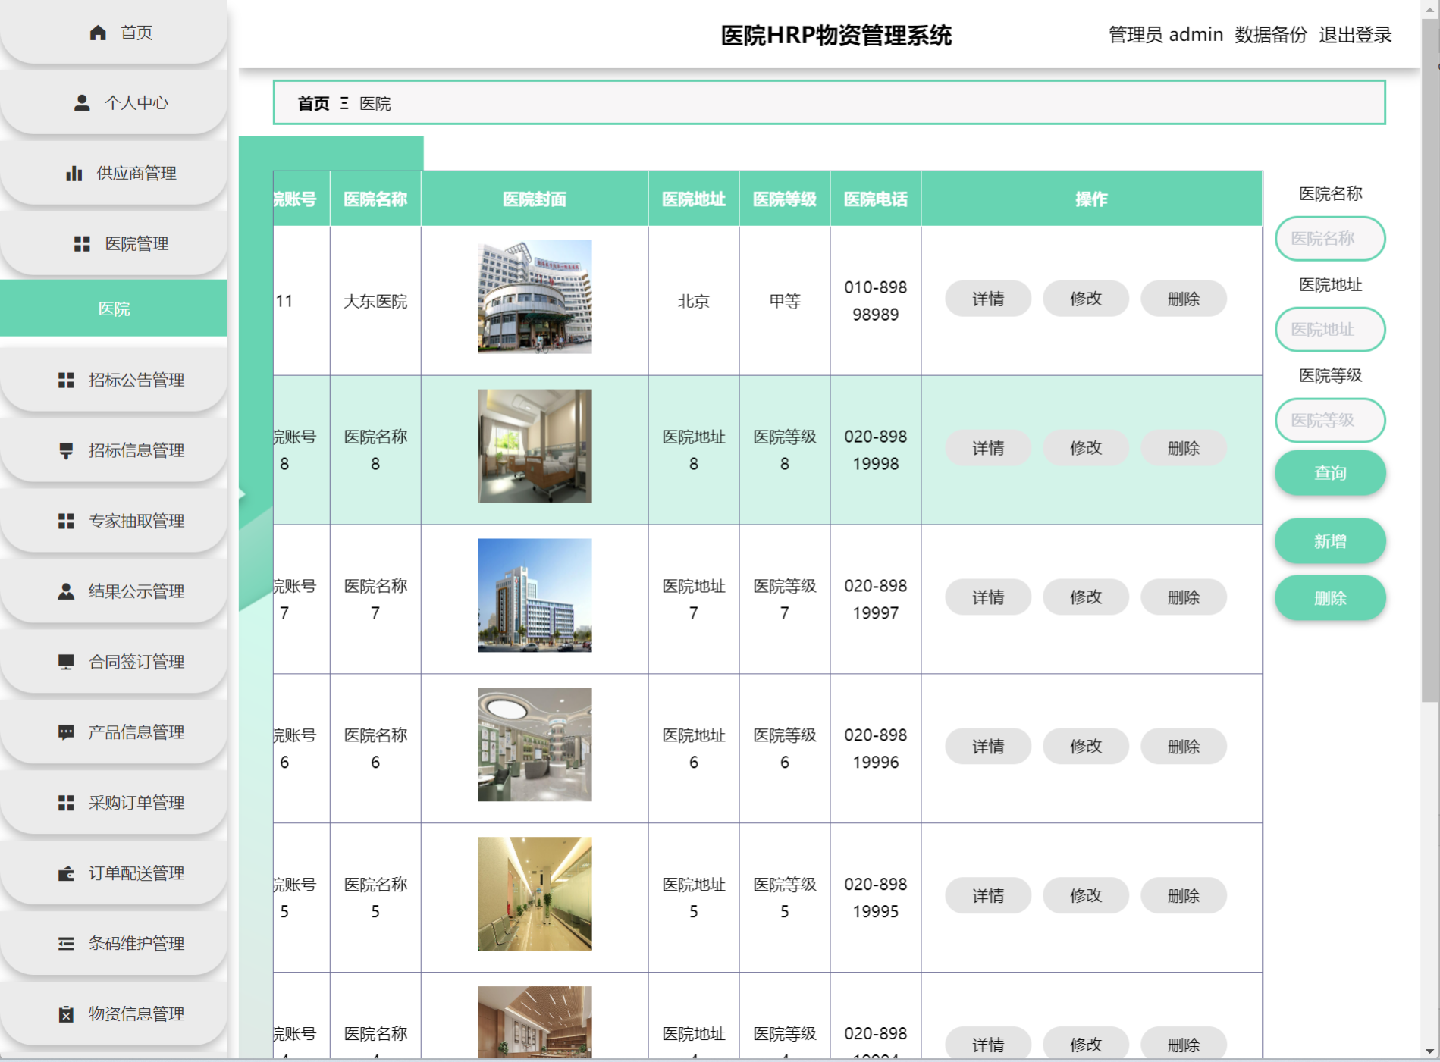Focus the 医院等级 search field

tap(1330, 421)
